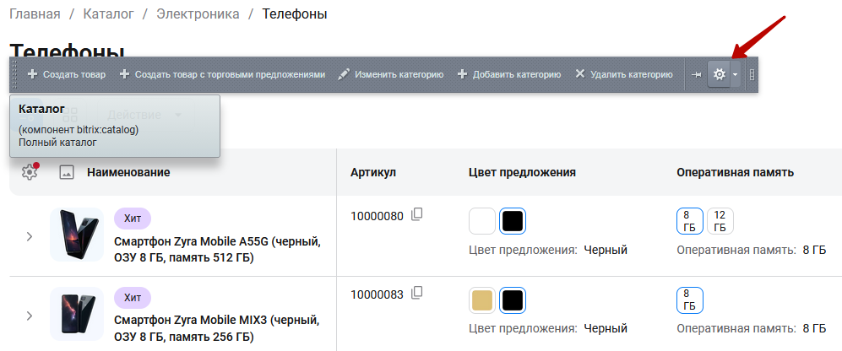
Task: Click 'Удалить категорию' in toolbar
Action: click(624, 74)
